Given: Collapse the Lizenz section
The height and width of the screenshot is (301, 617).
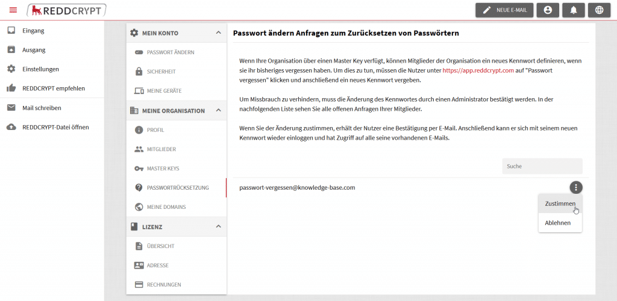Looking at the screenshot, I should tap(218, 227).
